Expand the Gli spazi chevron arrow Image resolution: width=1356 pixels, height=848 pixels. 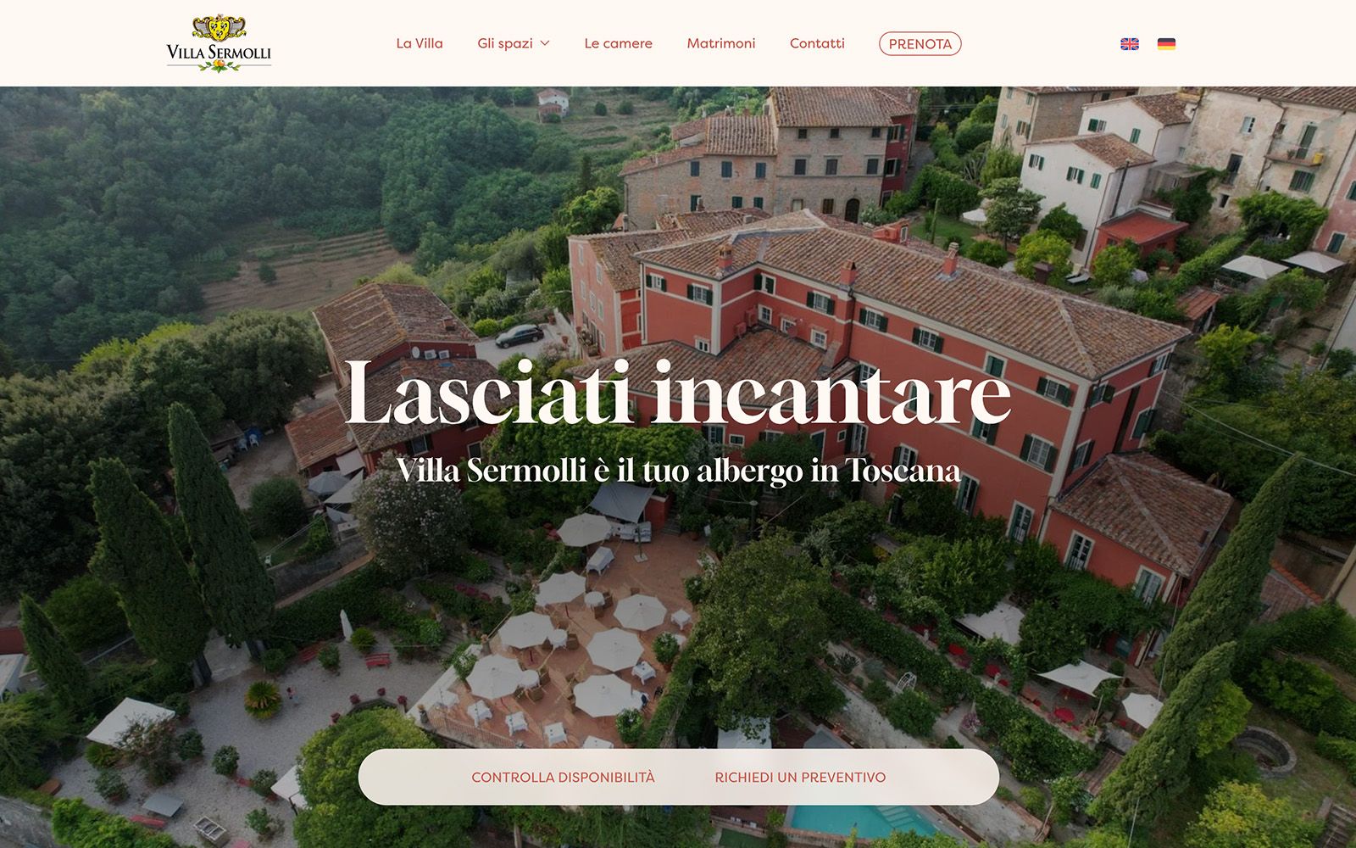coord(545,43)
